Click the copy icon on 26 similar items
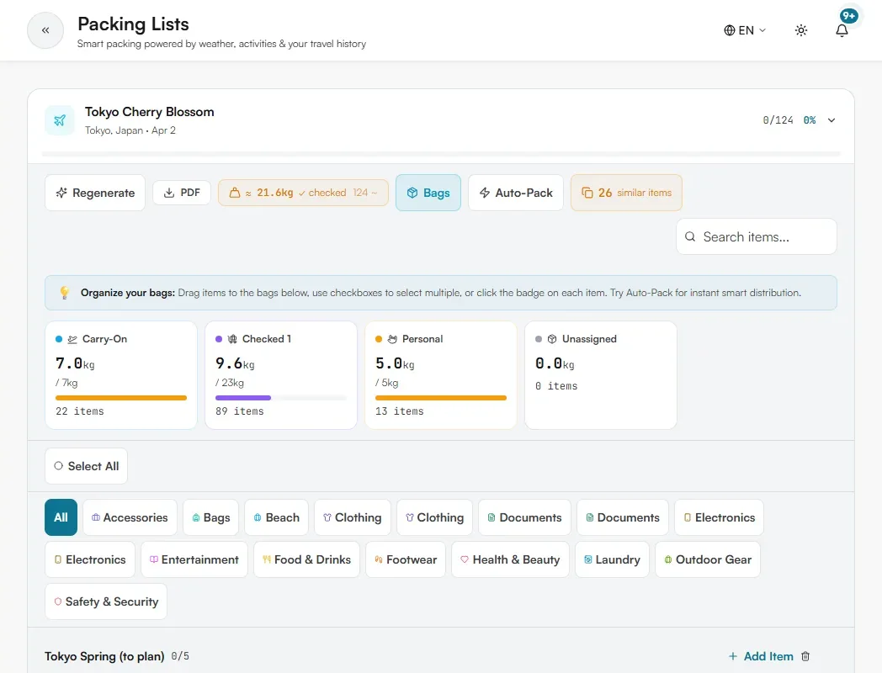This screenshot has height=673, width=882. (x=587, y=193)
